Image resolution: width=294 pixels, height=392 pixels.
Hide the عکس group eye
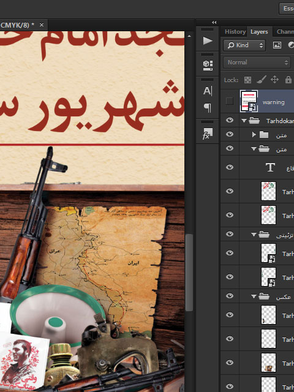pos(230,296)
